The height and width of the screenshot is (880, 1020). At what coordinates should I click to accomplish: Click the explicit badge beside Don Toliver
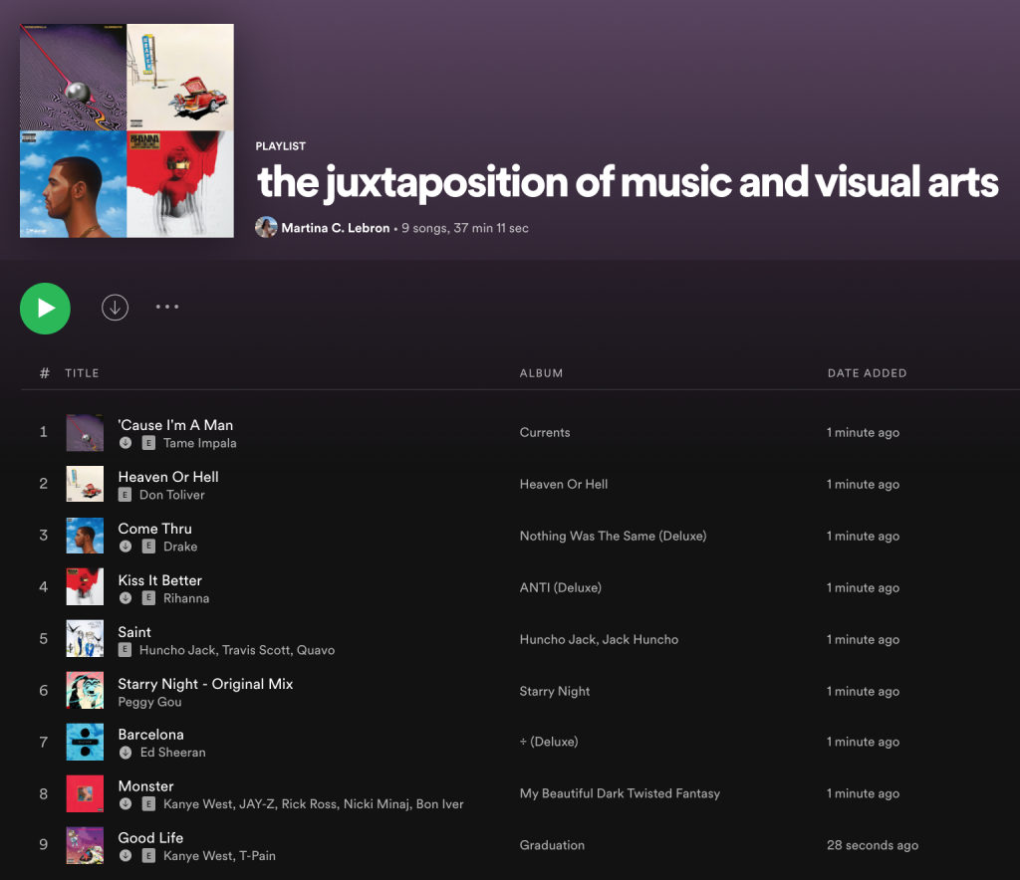point(125,495)
